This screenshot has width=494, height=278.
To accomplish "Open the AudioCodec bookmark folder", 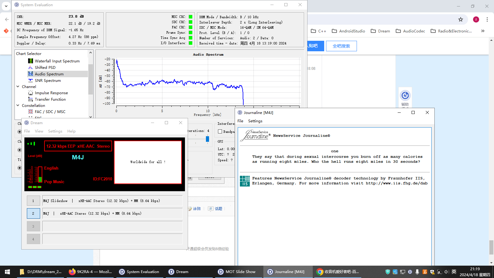I will [x=410, y=31].
